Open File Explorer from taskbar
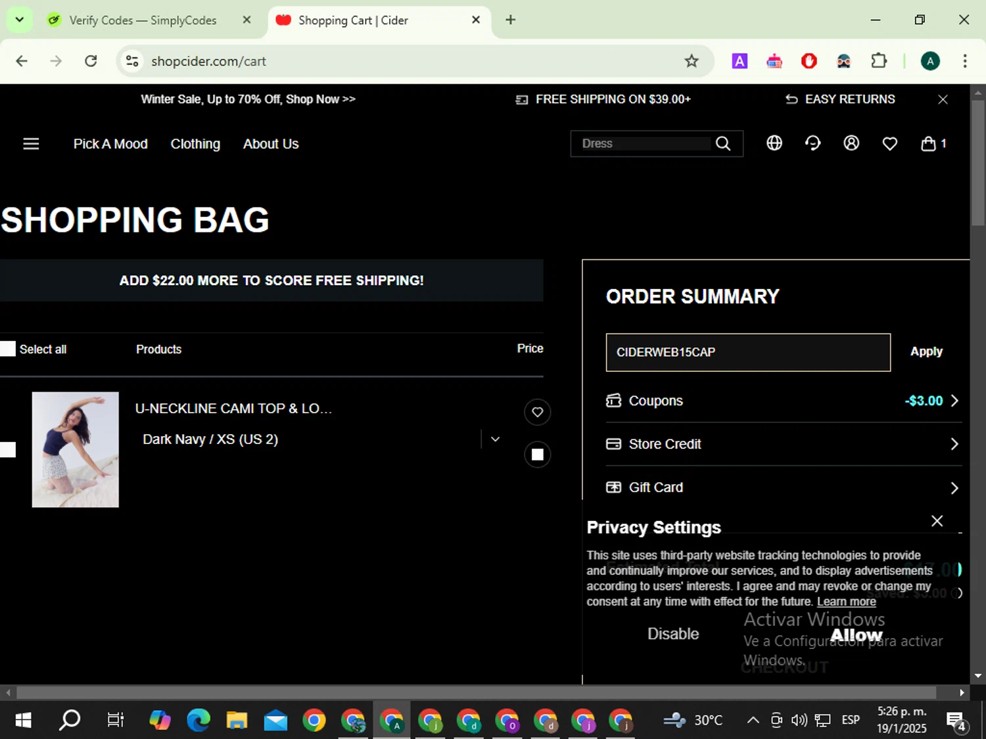This screenshot has height=739, width=986. tap(237, 721)
